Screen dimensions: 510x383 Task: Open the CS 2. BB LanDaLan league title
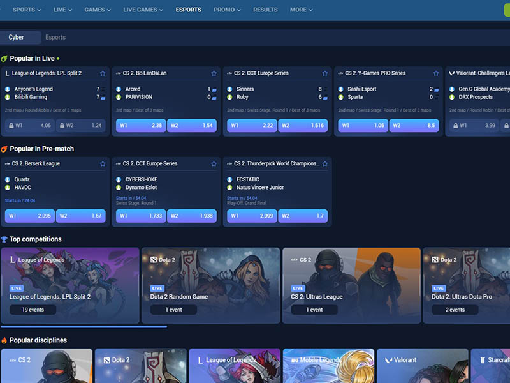tap(145, 73)
